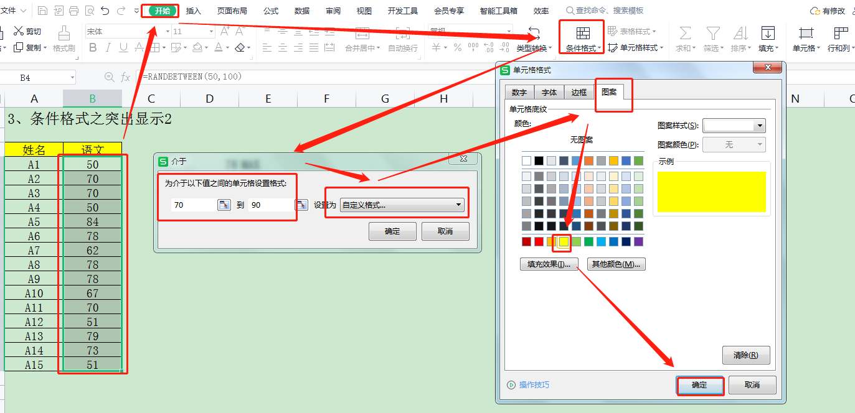Open the 数据 Data tab

[302, 11]
